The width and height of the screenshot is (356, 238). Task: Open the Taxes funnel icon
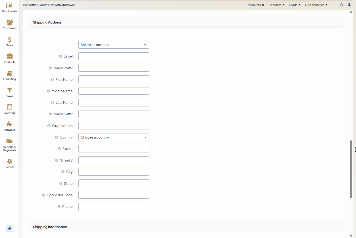pos(10,91)
